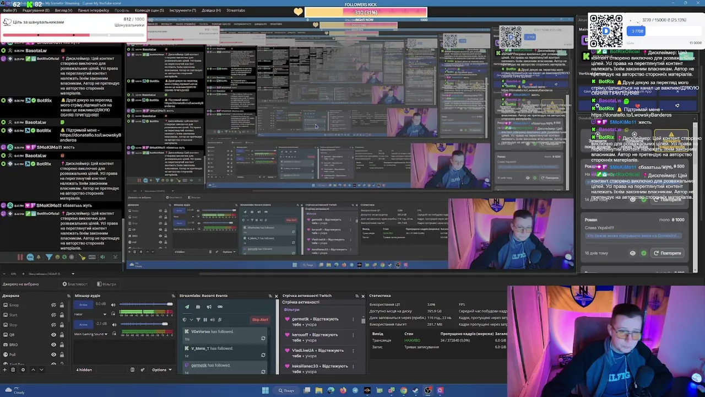Open source settings gear icon
Viewport: 705px width, 397px height.
click(23, 369)
